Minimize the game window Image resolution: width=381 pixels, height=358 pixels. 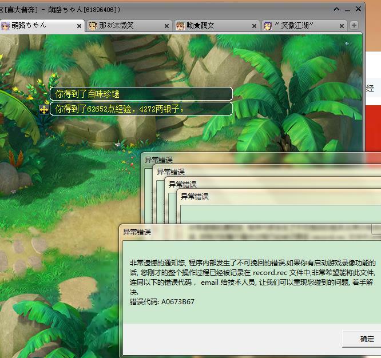tap(347, 10)
